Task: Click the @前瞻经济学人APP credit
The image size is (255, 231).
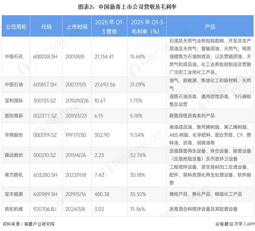Action: click(235, 224)
